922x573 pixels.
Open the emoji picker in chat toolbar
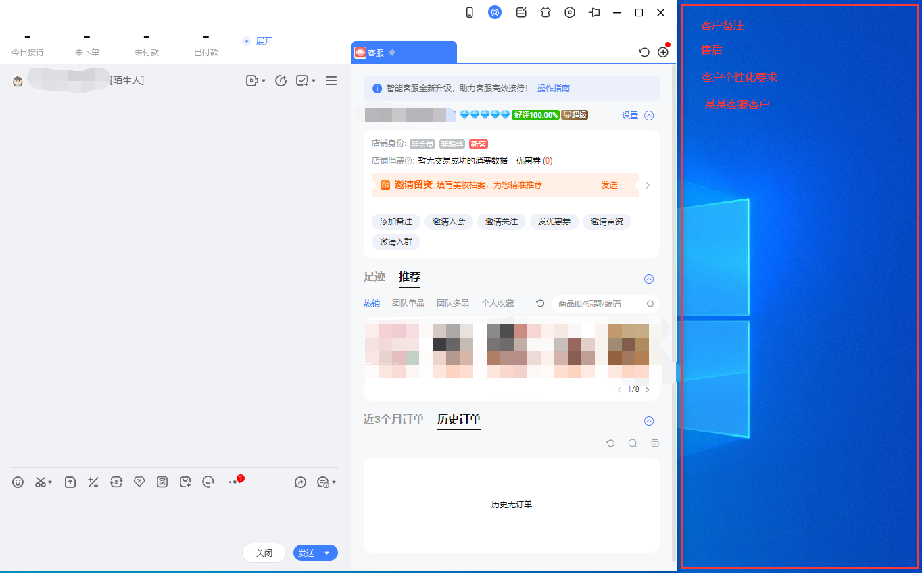pyautogui.click(x=18, y=482)
